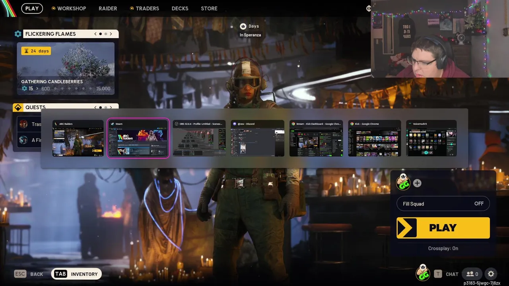Click the first quest avatar icon

[x=23, y=124]
